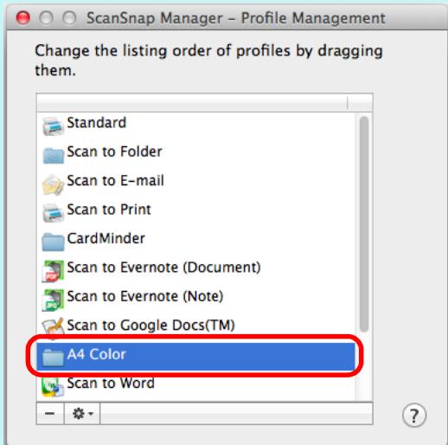Open the gear action menu

pyautogui.click(x=82, y=414)
